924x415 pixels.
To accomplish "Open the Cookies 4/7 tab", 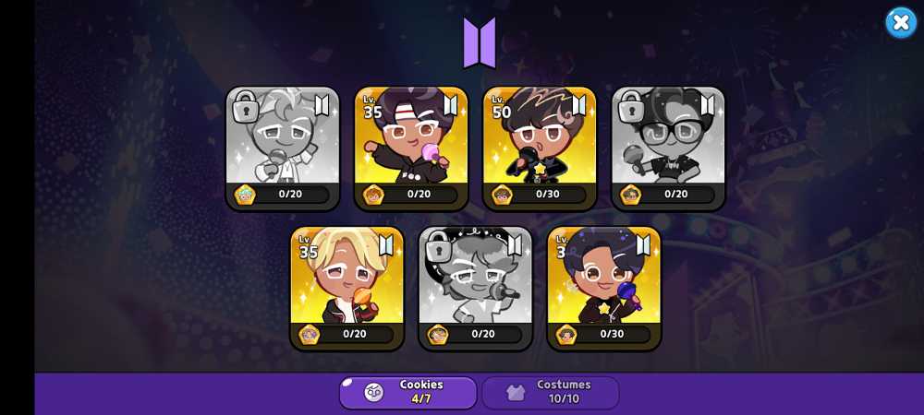I will pos(407,392).
